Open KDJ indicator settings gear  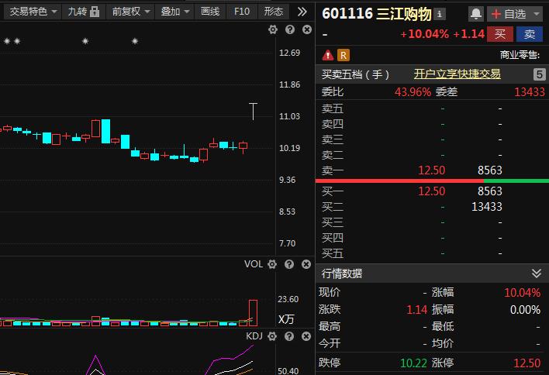coord(272,336)
